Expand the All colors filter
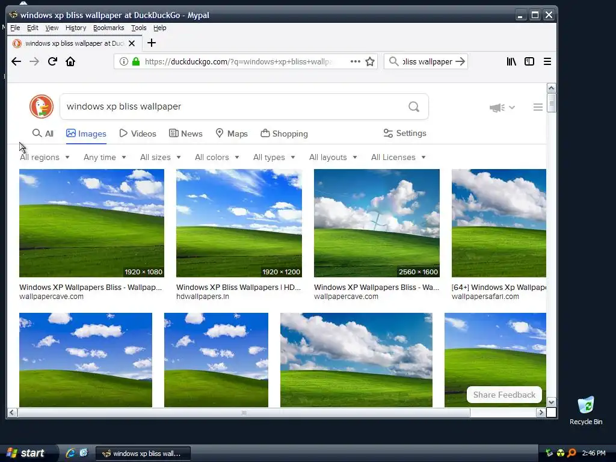The width and height of the screenshot is (616, 462). [217, 157]
